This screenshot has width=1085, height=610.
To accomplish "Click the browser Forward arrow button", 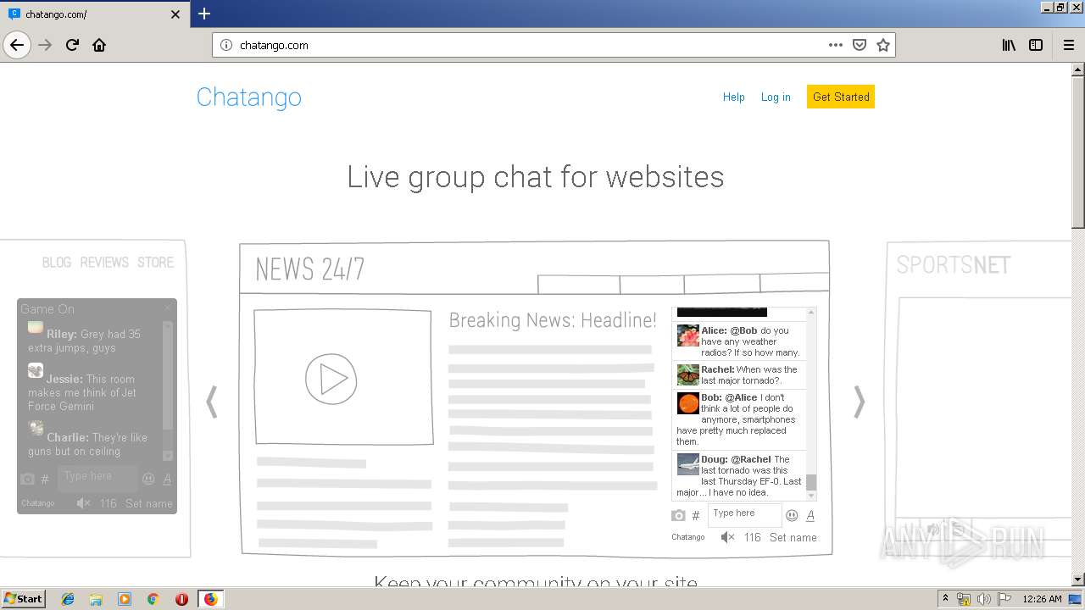I will pos(46,45).
